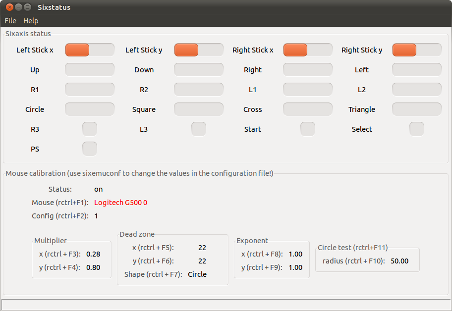Click the L1 indicator bar
Screen dimensions: 452x311
point(308,90)
